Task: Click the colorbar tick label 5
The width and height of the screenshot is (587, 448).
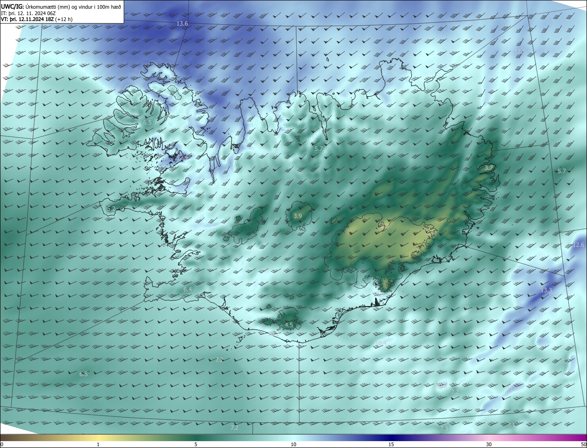Action: pos(196,444)
